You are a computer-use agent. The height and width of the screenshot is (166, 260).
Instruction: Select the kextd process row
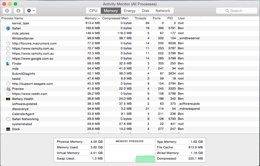[130, 79]
